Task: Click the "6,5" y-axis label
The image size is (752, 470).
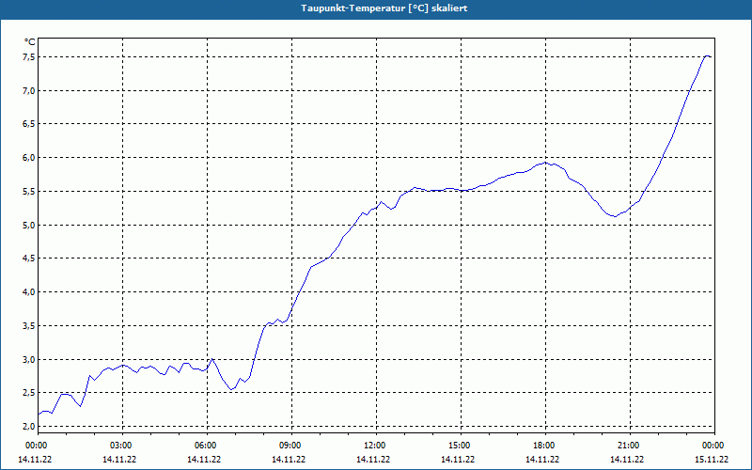Action: 29,124
